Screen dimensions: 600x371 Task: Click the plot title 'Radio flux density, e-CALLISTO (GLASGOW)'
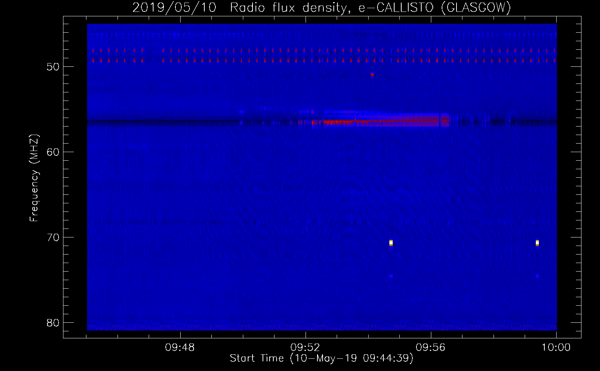[370, 7]
